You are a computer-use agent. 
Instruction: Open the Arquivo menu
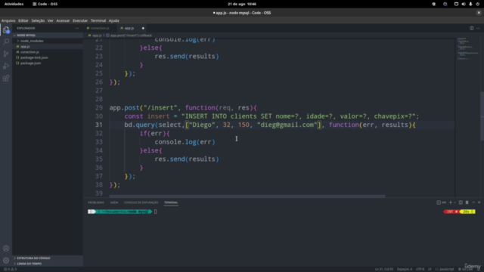(x=8, y=20)
